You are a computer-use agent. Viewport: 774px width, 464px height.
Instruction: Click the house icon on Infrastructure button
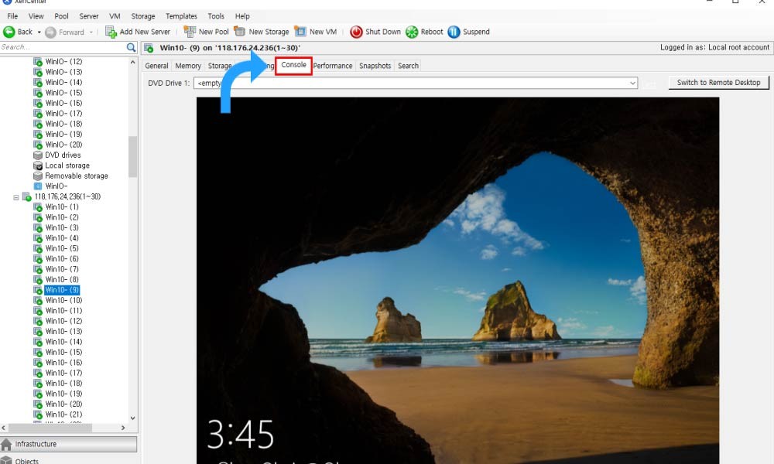6,444
